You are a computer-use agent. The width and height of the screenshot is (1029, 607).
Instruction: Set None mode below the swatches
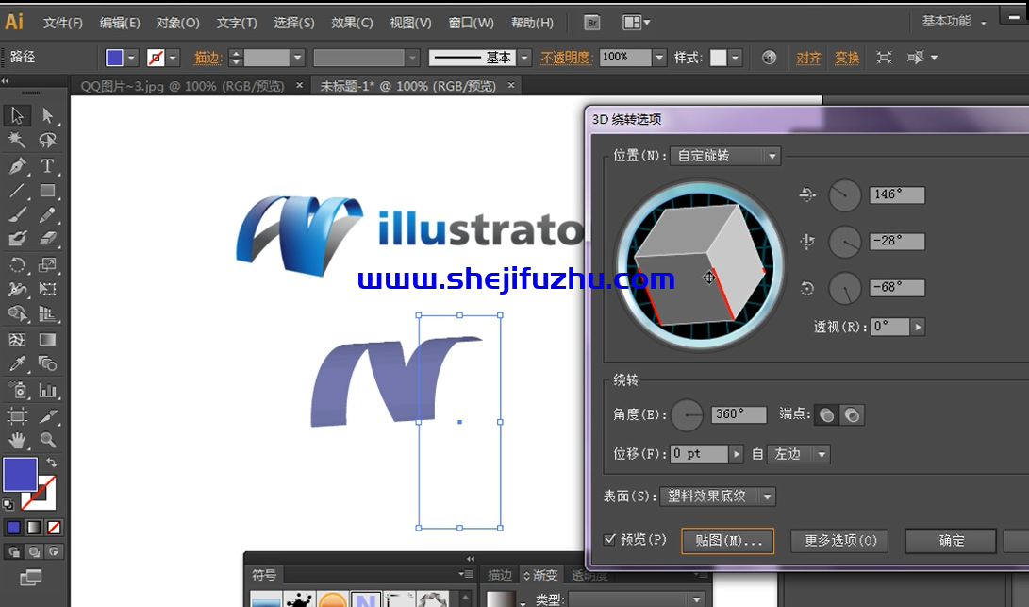pos(54,528)
